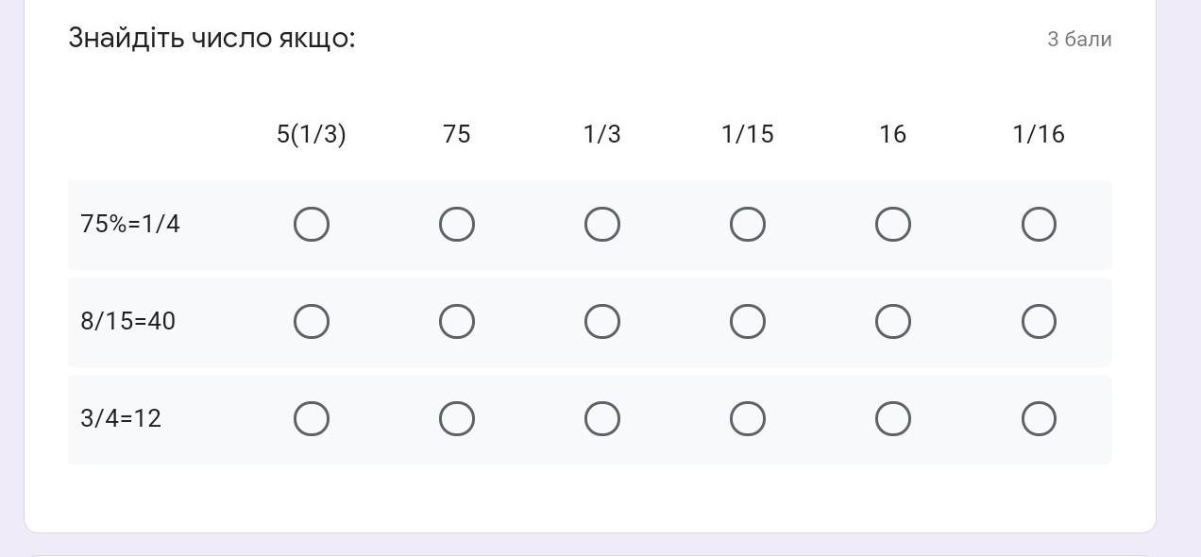Choose 75 for row 3/4=12
This screenshot has width=1201, height=557.
tap(457, 419)
